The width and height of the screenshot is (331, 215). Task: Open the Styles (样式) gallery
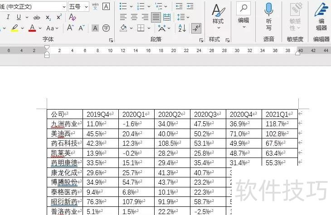coord(218,15)
